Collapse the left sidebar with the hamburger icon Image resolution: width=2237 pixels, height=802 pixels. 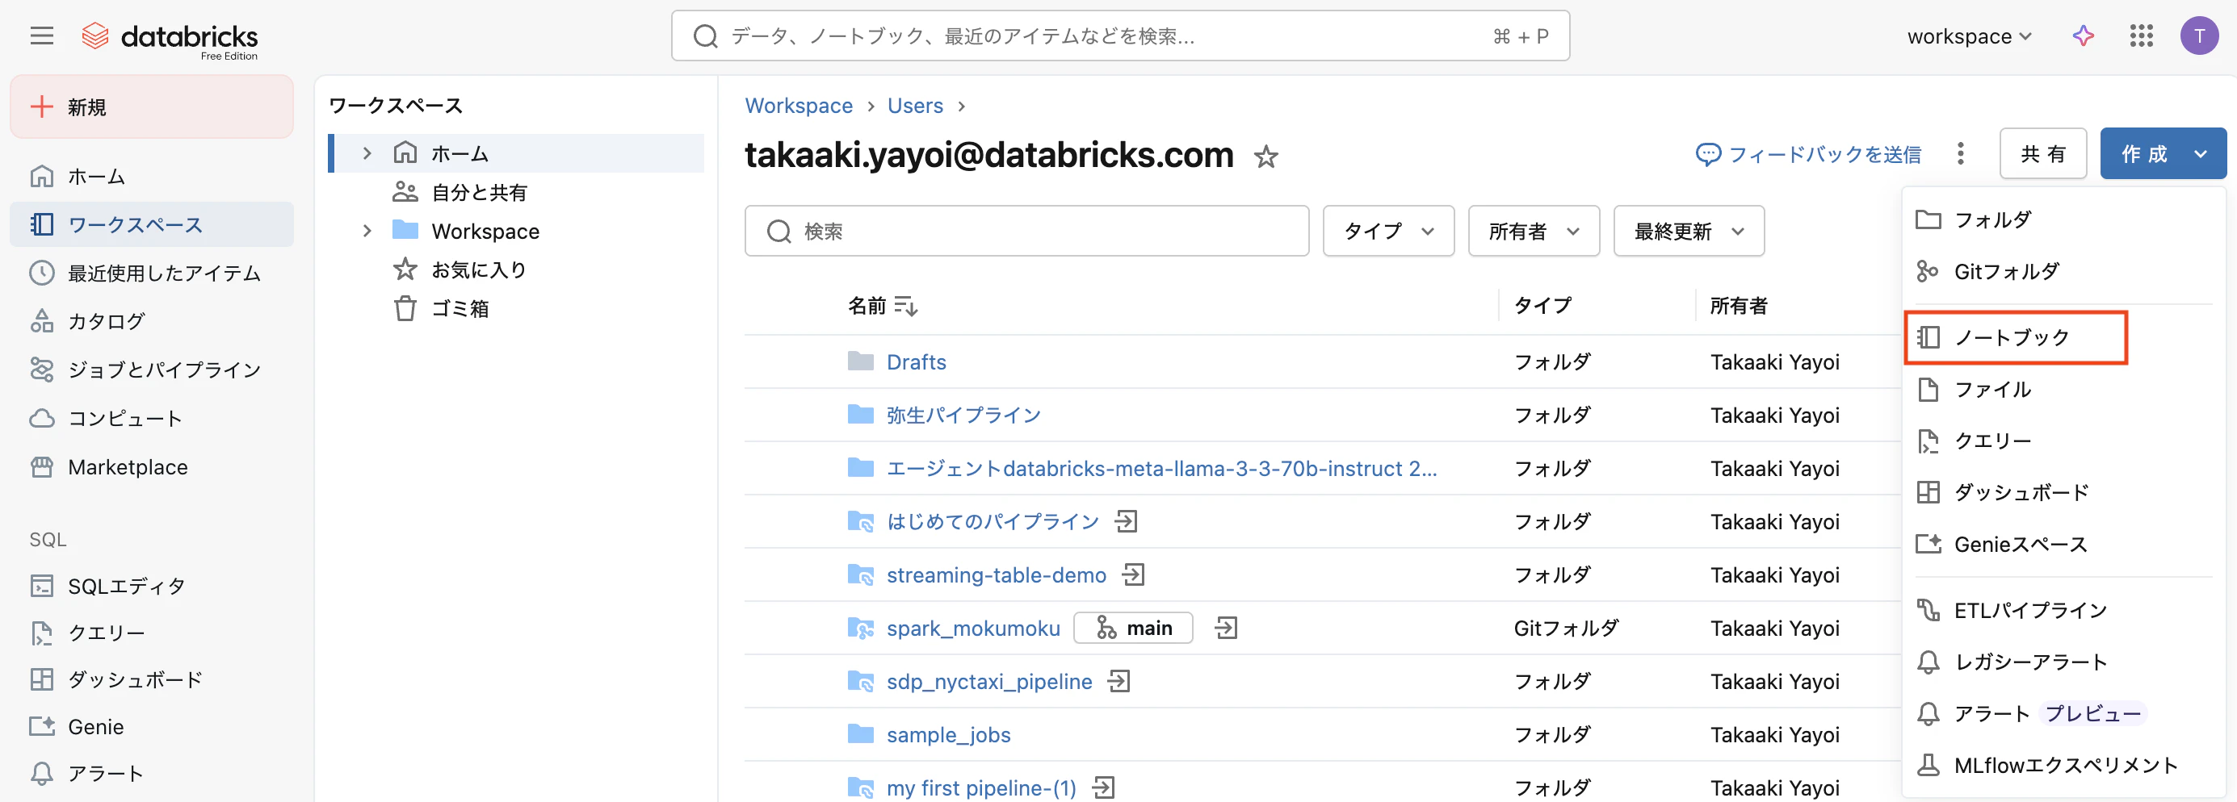click(x=41, y=36)
